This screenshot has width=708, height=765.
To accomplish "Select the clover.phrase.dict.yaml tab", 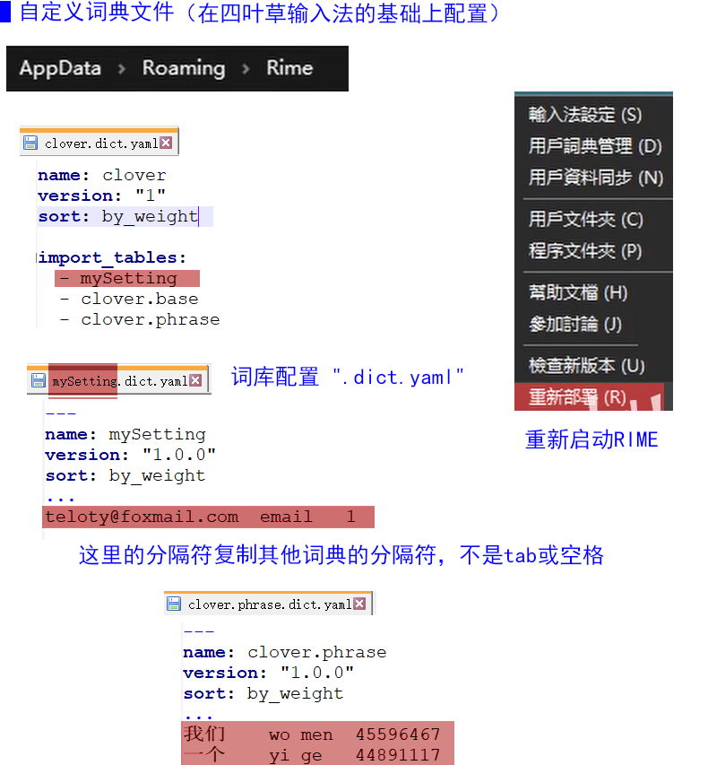I will point(268,604).
